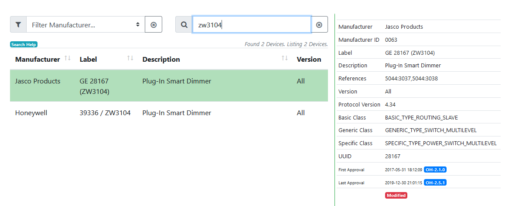Click the filter funnel icon
Screen dimensions: 512x206
(18, 25)
